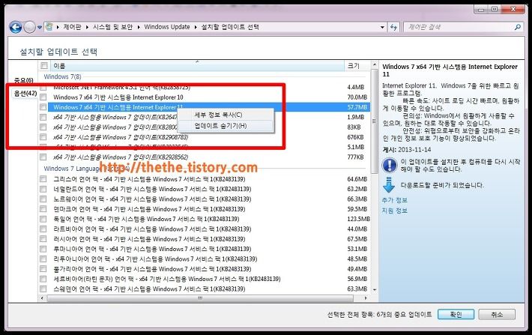Image resolution: width=532 pixels, height=335 pixels.
Task: Click the vertical scrollbar up arrow
Action: click(x=375, y=64)
